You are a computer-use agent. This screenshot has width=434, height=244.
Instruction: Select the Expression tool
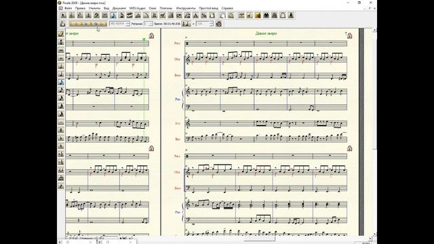click(x=163, y=16)
